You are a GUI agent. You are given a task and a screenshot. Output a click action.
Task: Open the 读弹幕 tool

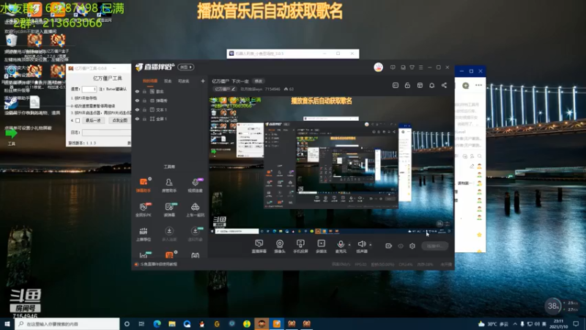(169, 210)
